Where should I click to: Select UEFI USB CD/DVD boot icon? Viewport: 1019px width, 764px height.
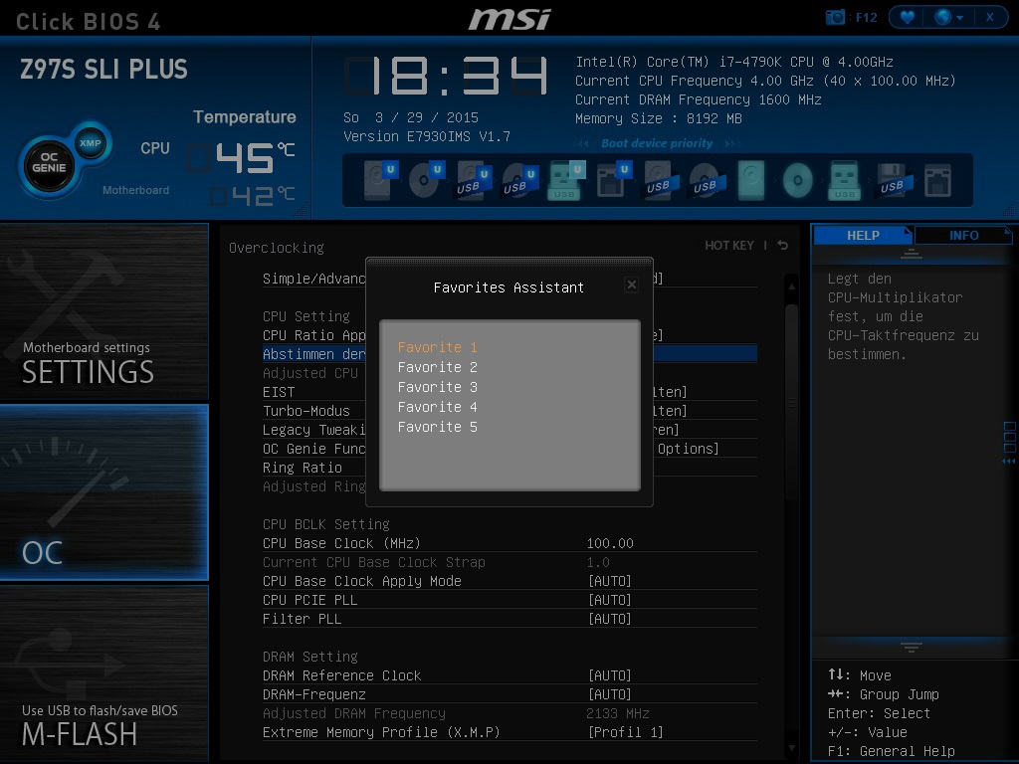coord(519,180)
